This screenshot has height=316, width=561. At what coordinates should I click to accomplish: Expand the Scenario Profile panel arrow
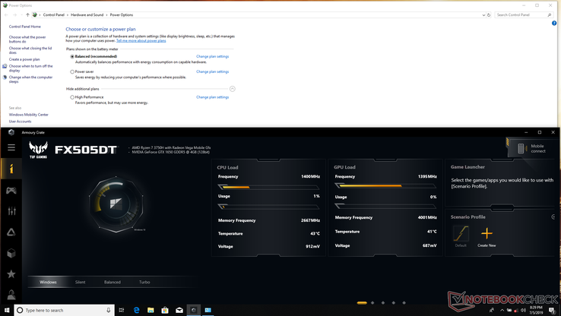[x=553, y=217]
